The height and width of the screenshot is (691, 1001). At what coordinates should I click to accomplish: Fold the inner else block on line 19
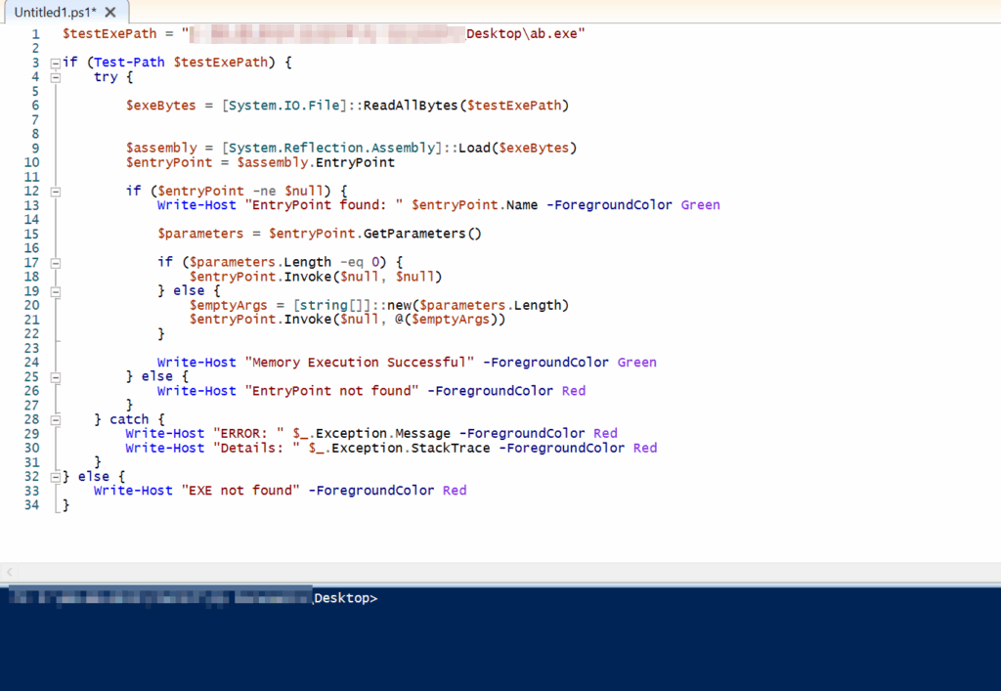[x=56, y=291]
